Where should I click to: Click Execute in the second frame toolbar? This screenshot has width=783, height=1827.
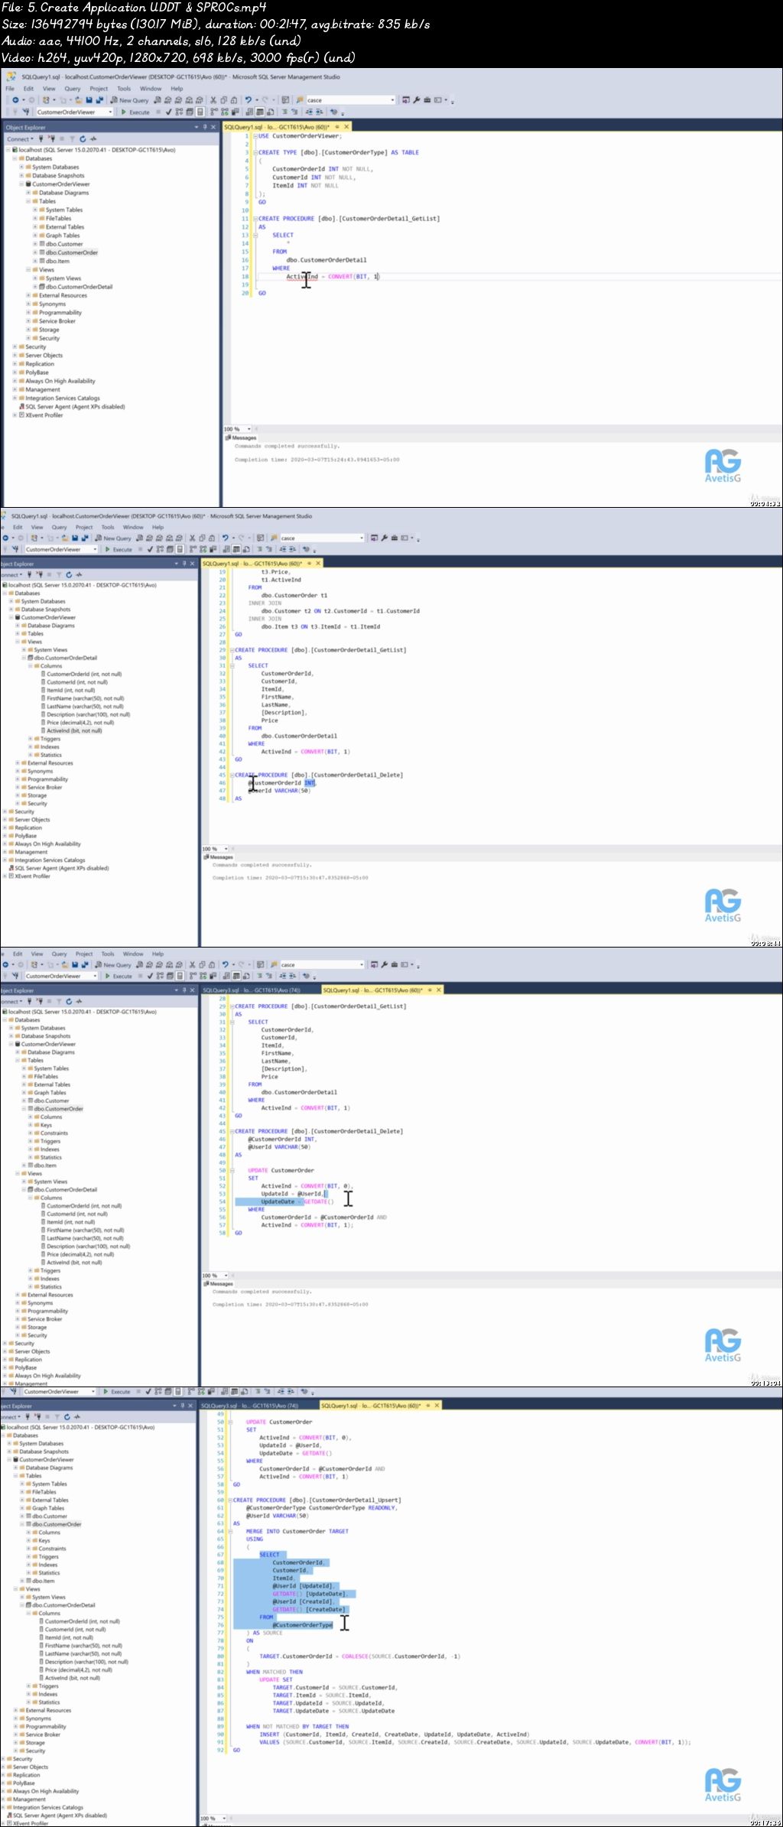pos(119,549)
